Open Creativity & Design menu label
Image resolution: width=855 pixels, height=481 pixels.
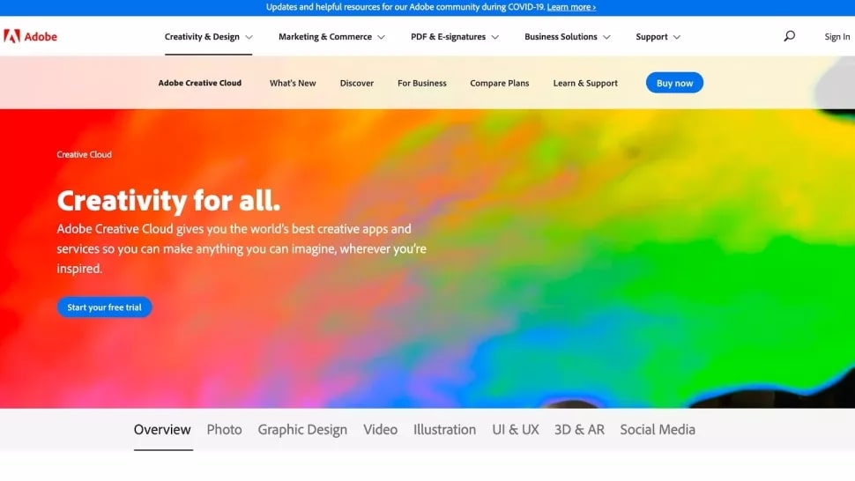202,36
